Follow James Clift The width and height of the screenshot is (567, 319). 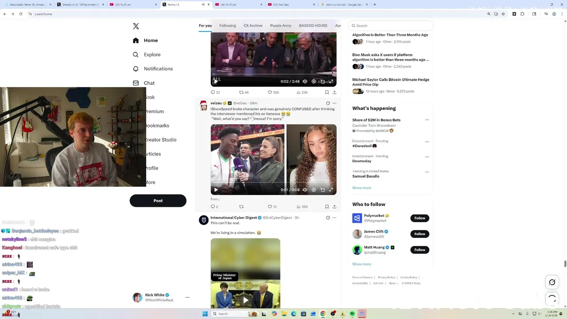pyautogui.click(x=419, y=234)
